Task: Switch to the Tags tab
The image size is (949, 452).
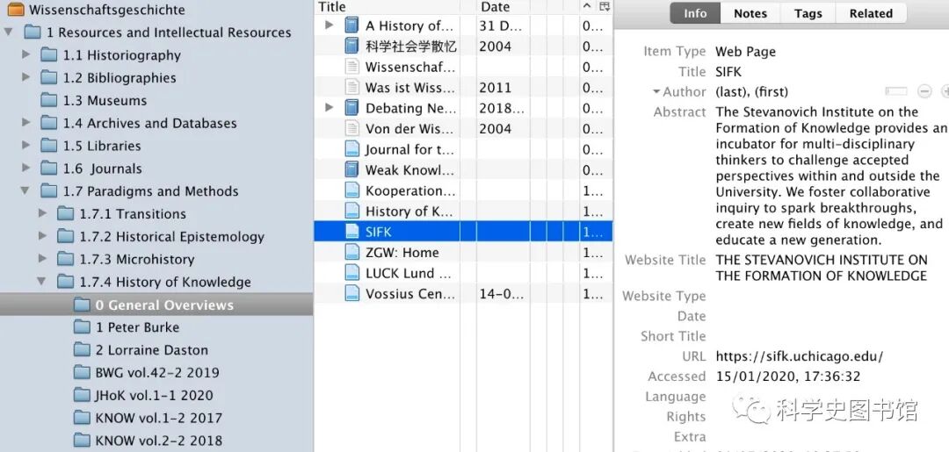Action: click(x=808, y=13)
